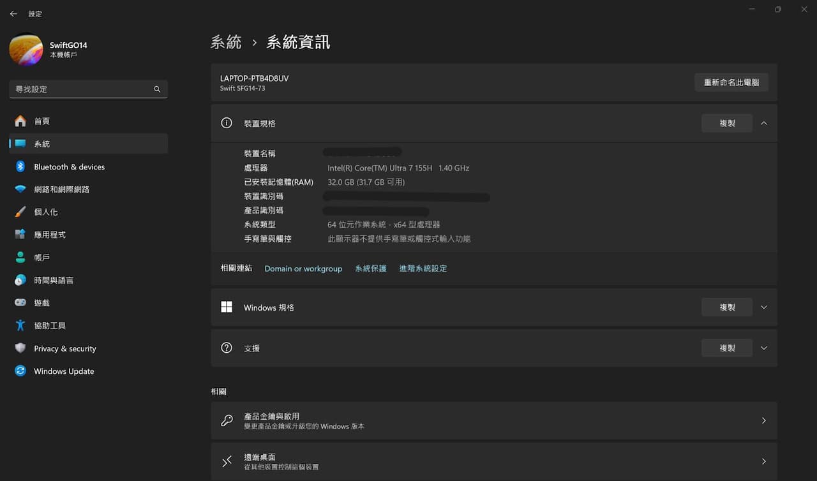
Task: Select the 系統 monitor icon in sidebar
Action: pyautogui.click(x=20, y=144)
